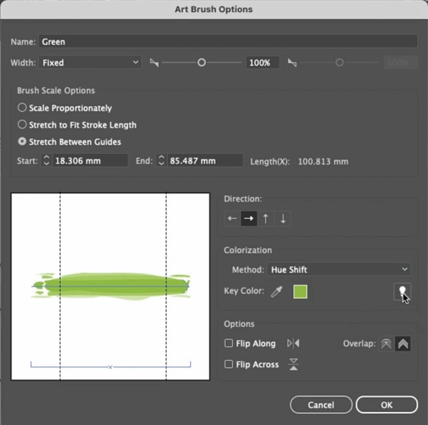Click the maximum width slider icon
Viewport: 428px width, 425px height.
[292, 63]
